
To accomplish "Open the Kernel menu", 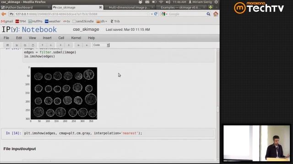I will coord(76,38).
